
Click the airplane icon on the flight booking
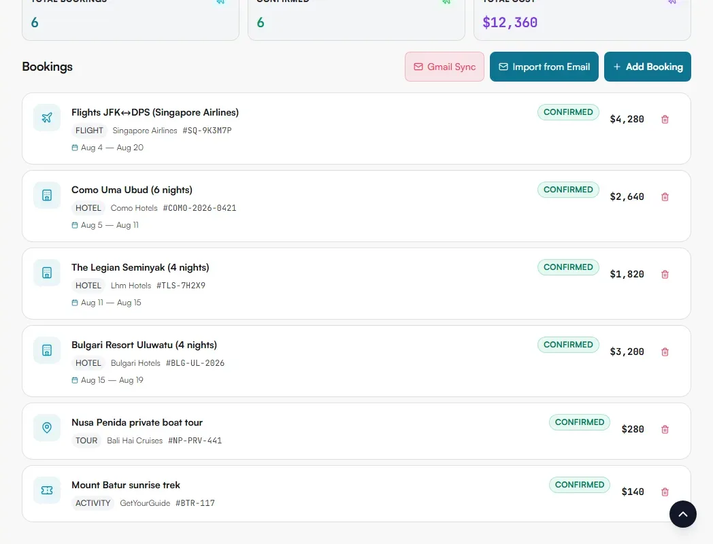(x=47, y=118)
